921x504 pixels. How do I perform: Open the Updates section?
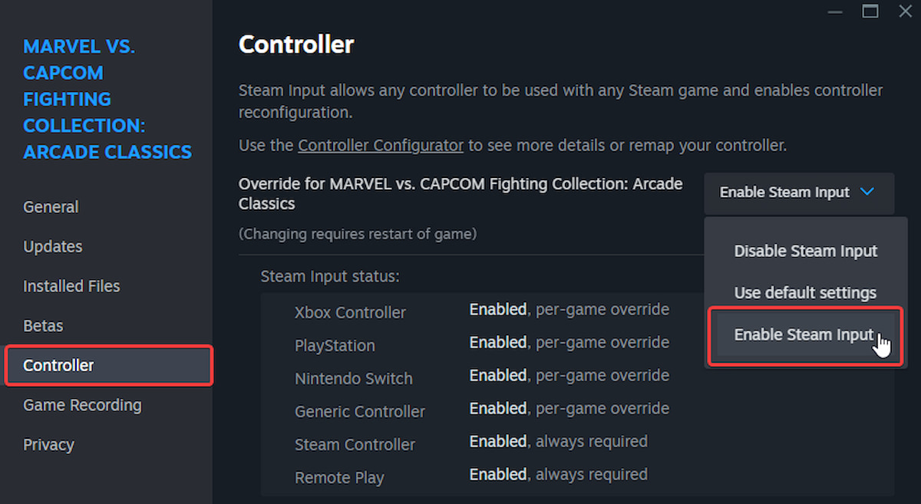click(52, 246)
